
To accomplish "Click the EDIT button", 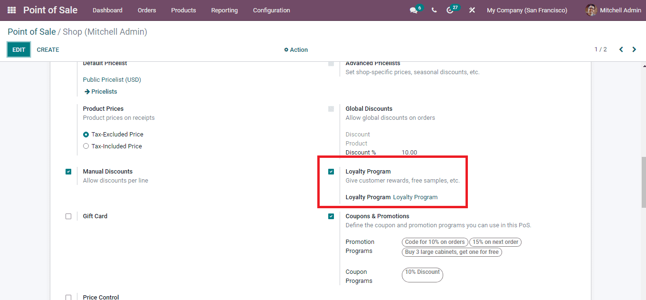I will point(19,49).
